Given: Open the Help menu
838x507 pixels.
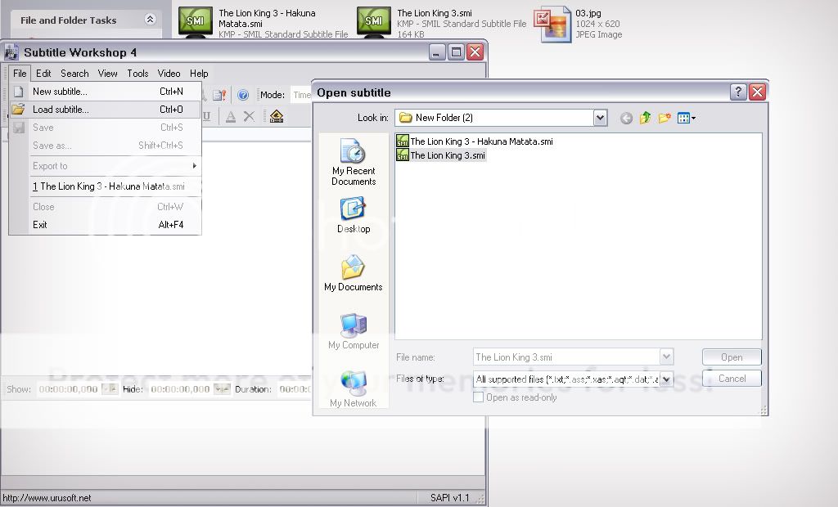Looking at the screenshot, I should [199, 74].
